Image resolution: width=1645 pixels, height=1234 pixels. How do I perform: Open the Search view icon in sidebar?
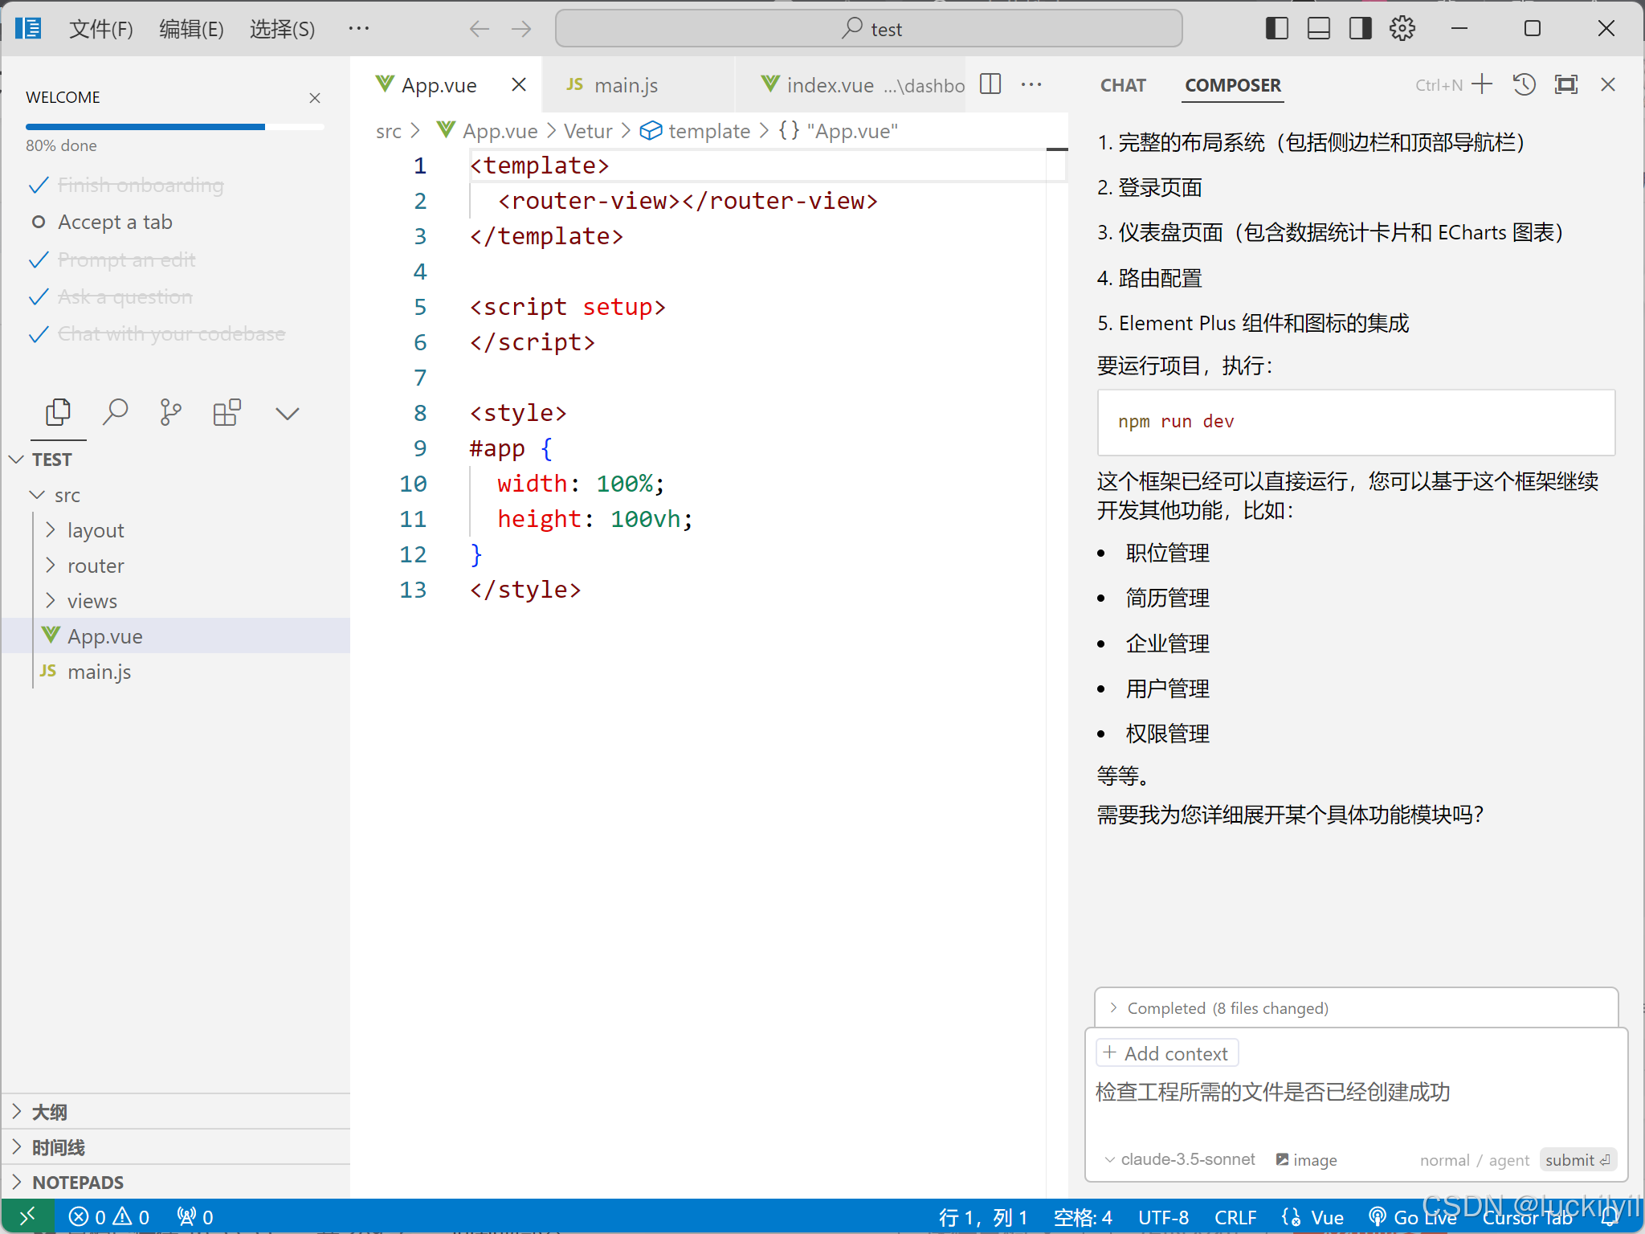pos(115,413)
